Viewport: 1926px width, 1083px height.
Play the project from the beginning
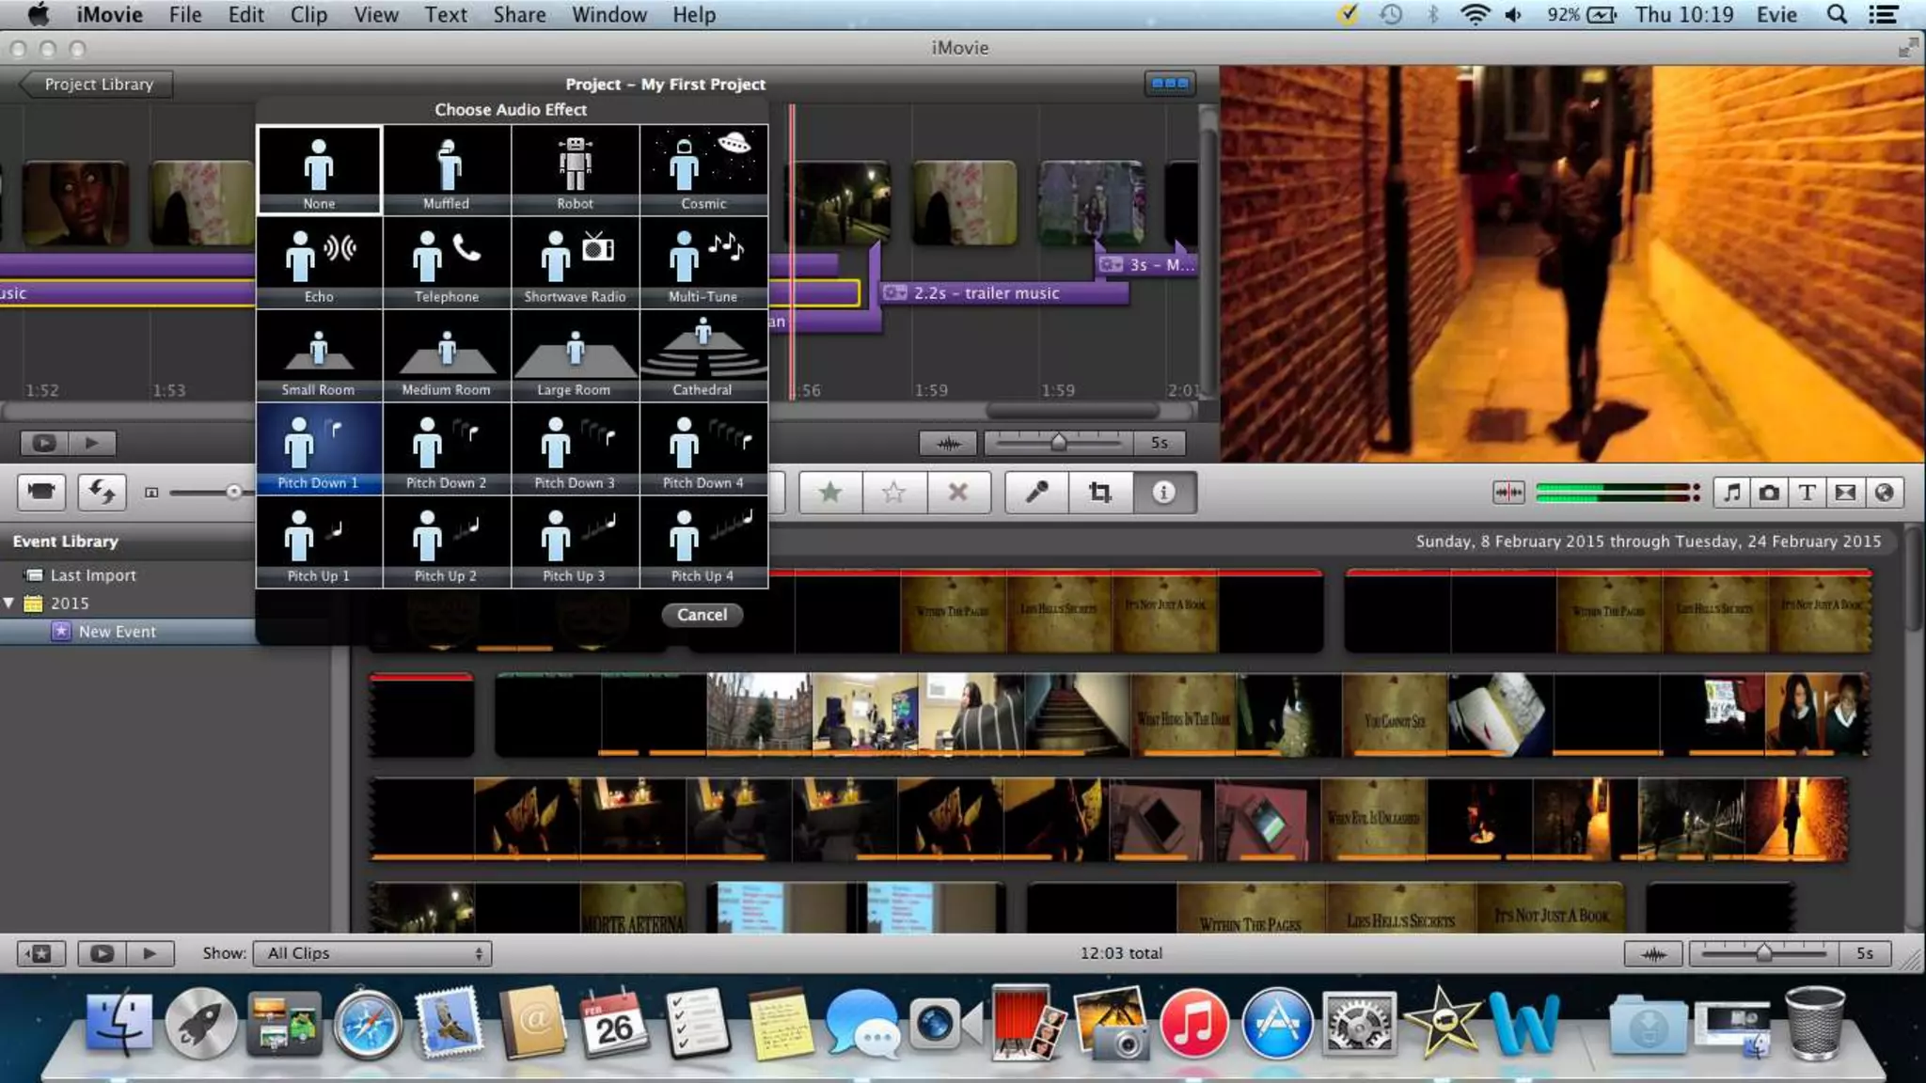click(x=92, y=443)
